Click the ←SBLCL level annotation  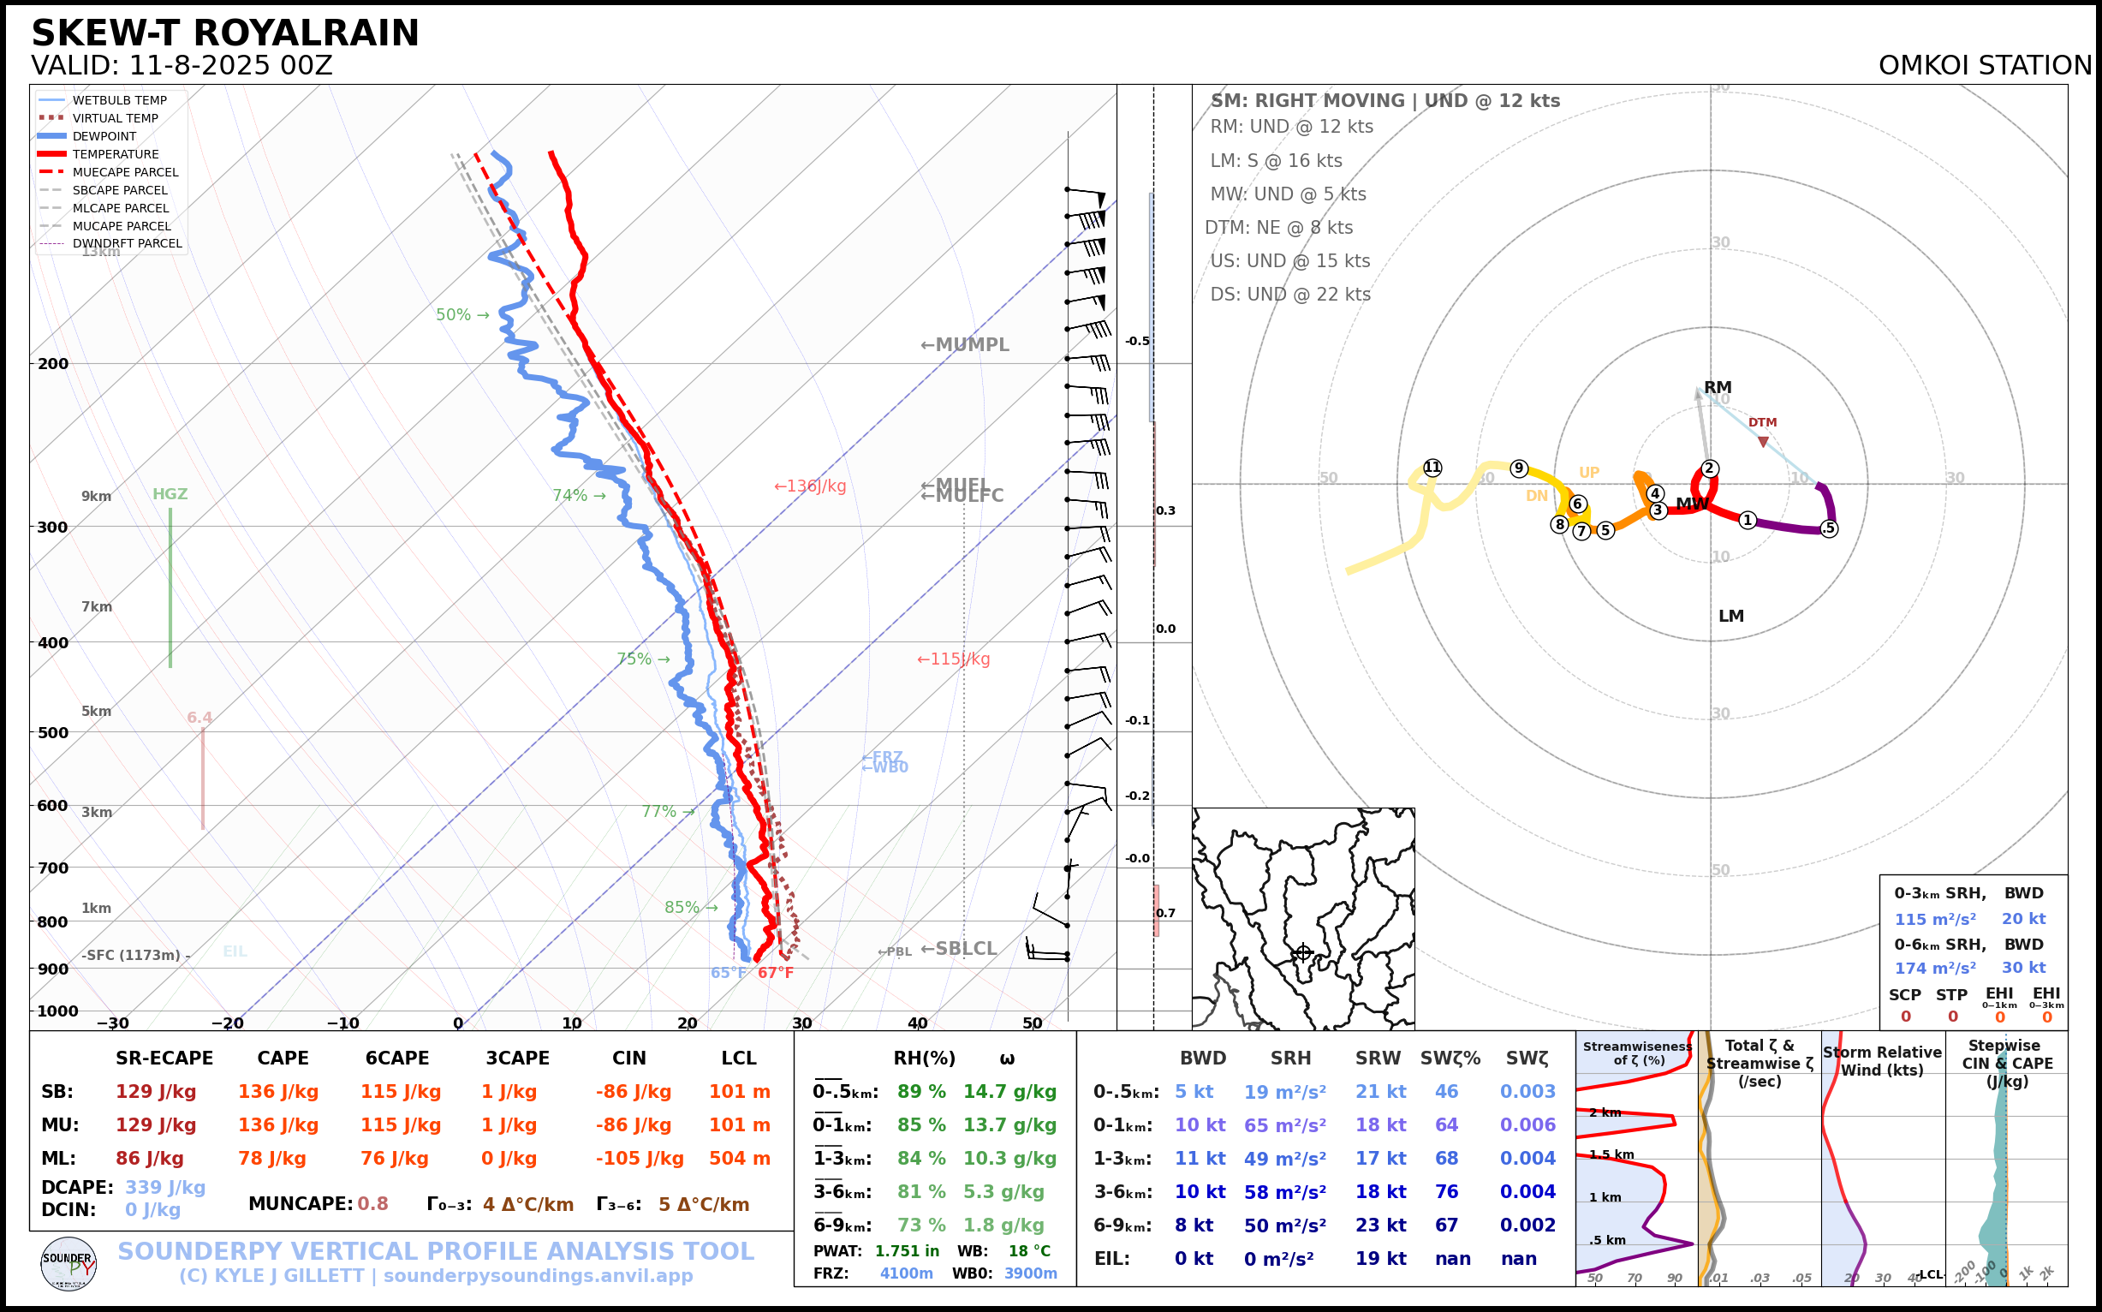pos(959,948)
